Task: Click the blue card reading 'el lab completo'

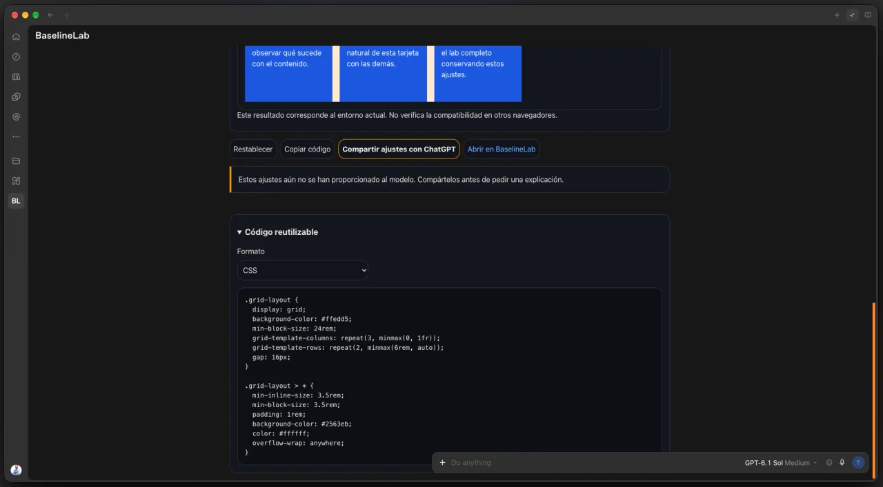Action: pos(478,74)
